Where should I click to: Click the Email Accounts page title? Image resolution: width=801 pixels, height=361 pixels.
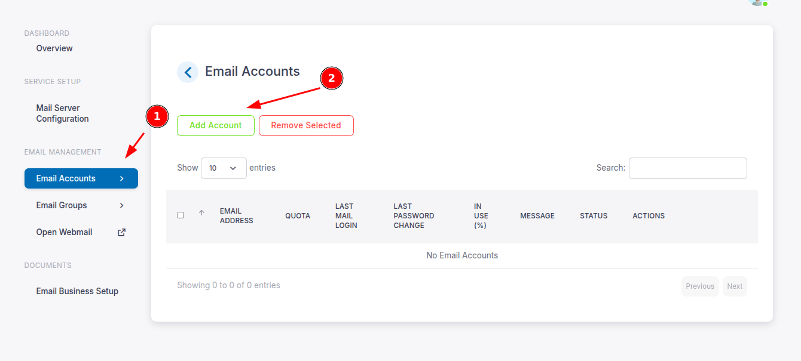[252, 72]
